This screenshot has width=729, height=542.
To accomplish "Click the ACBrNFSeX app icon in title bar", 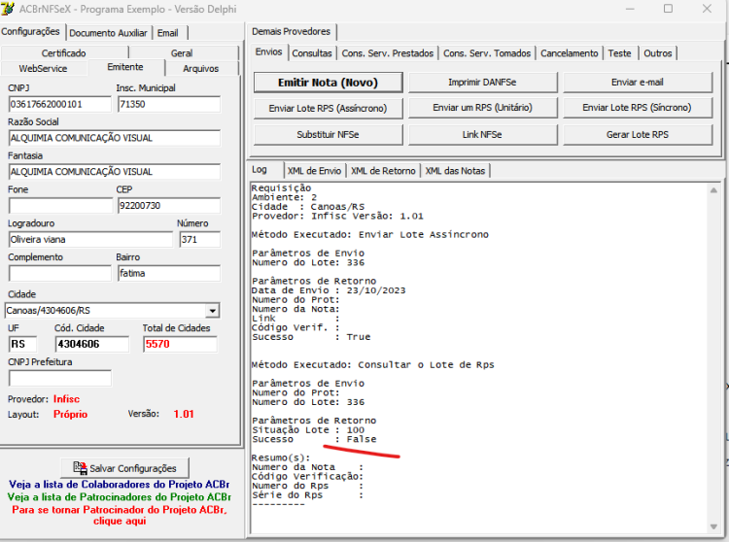I will tap(8, 9).
